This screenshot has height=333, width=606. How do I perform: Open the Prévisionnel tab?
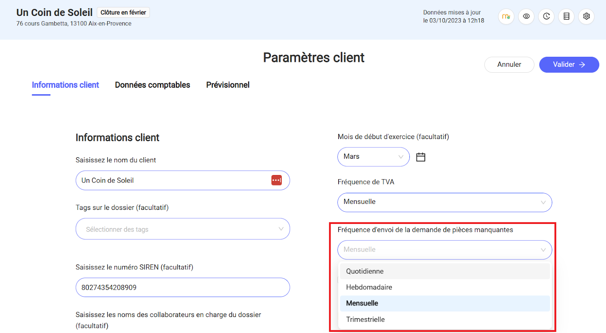pos(228,85)
